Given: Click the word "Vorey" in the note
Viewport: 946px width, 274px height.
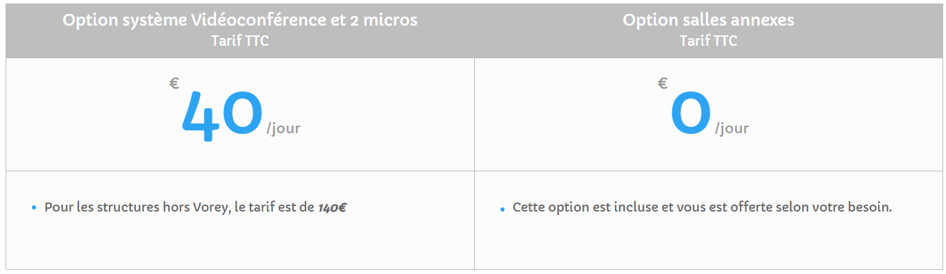Looking at the screenshot, I should coord(209,207).
